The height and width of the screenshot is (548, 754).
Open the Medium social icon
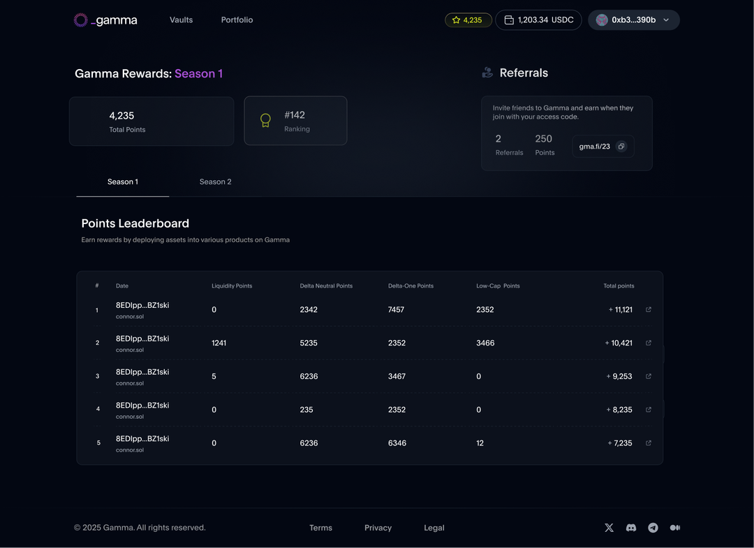(x=675, y=528)
